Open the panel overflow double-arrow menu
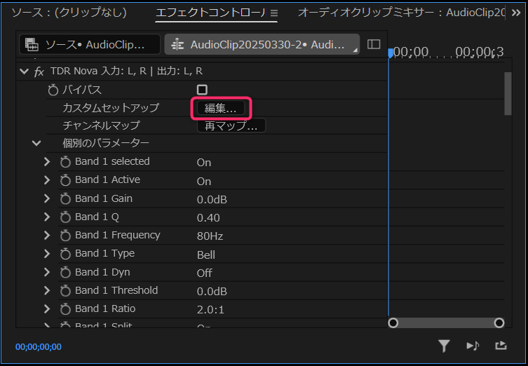The width and height of the screenshot is (528, 366). (x=517, y=13)
